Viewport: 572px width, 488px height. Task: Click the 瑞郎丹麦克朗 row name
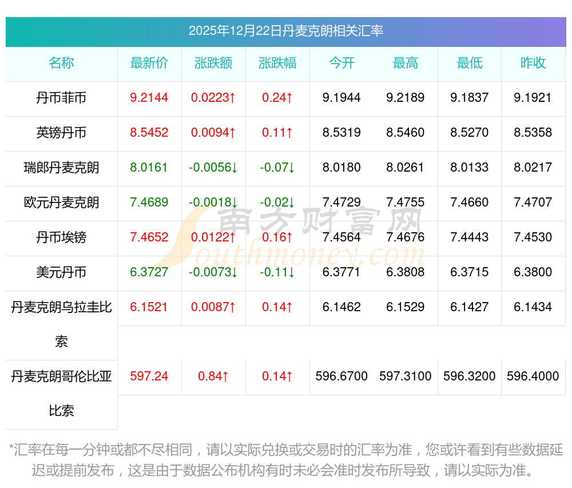[61, 168]
